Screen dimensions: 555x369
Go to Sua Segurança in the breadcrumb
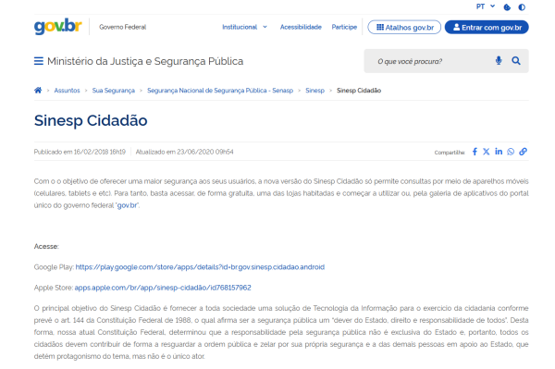point(114,91)
